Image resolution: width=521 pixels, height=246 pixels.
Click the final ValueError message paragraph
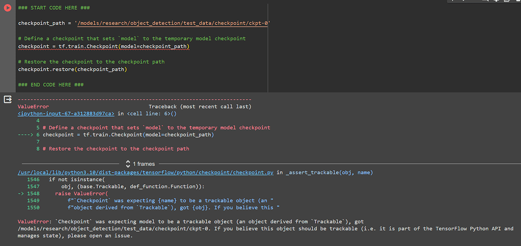[x=255, y=229]
